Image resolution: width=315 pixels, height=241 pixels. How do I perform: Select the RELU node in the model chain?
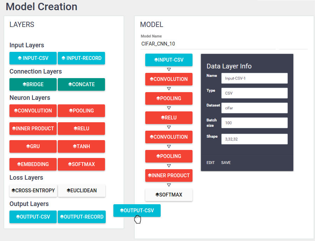pyautogui.click(x=169, y=118)
